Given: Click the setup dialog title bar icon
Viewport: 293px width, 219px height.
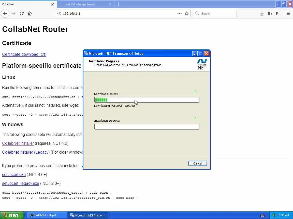Looking at the screenshot, I should (86, 53).
